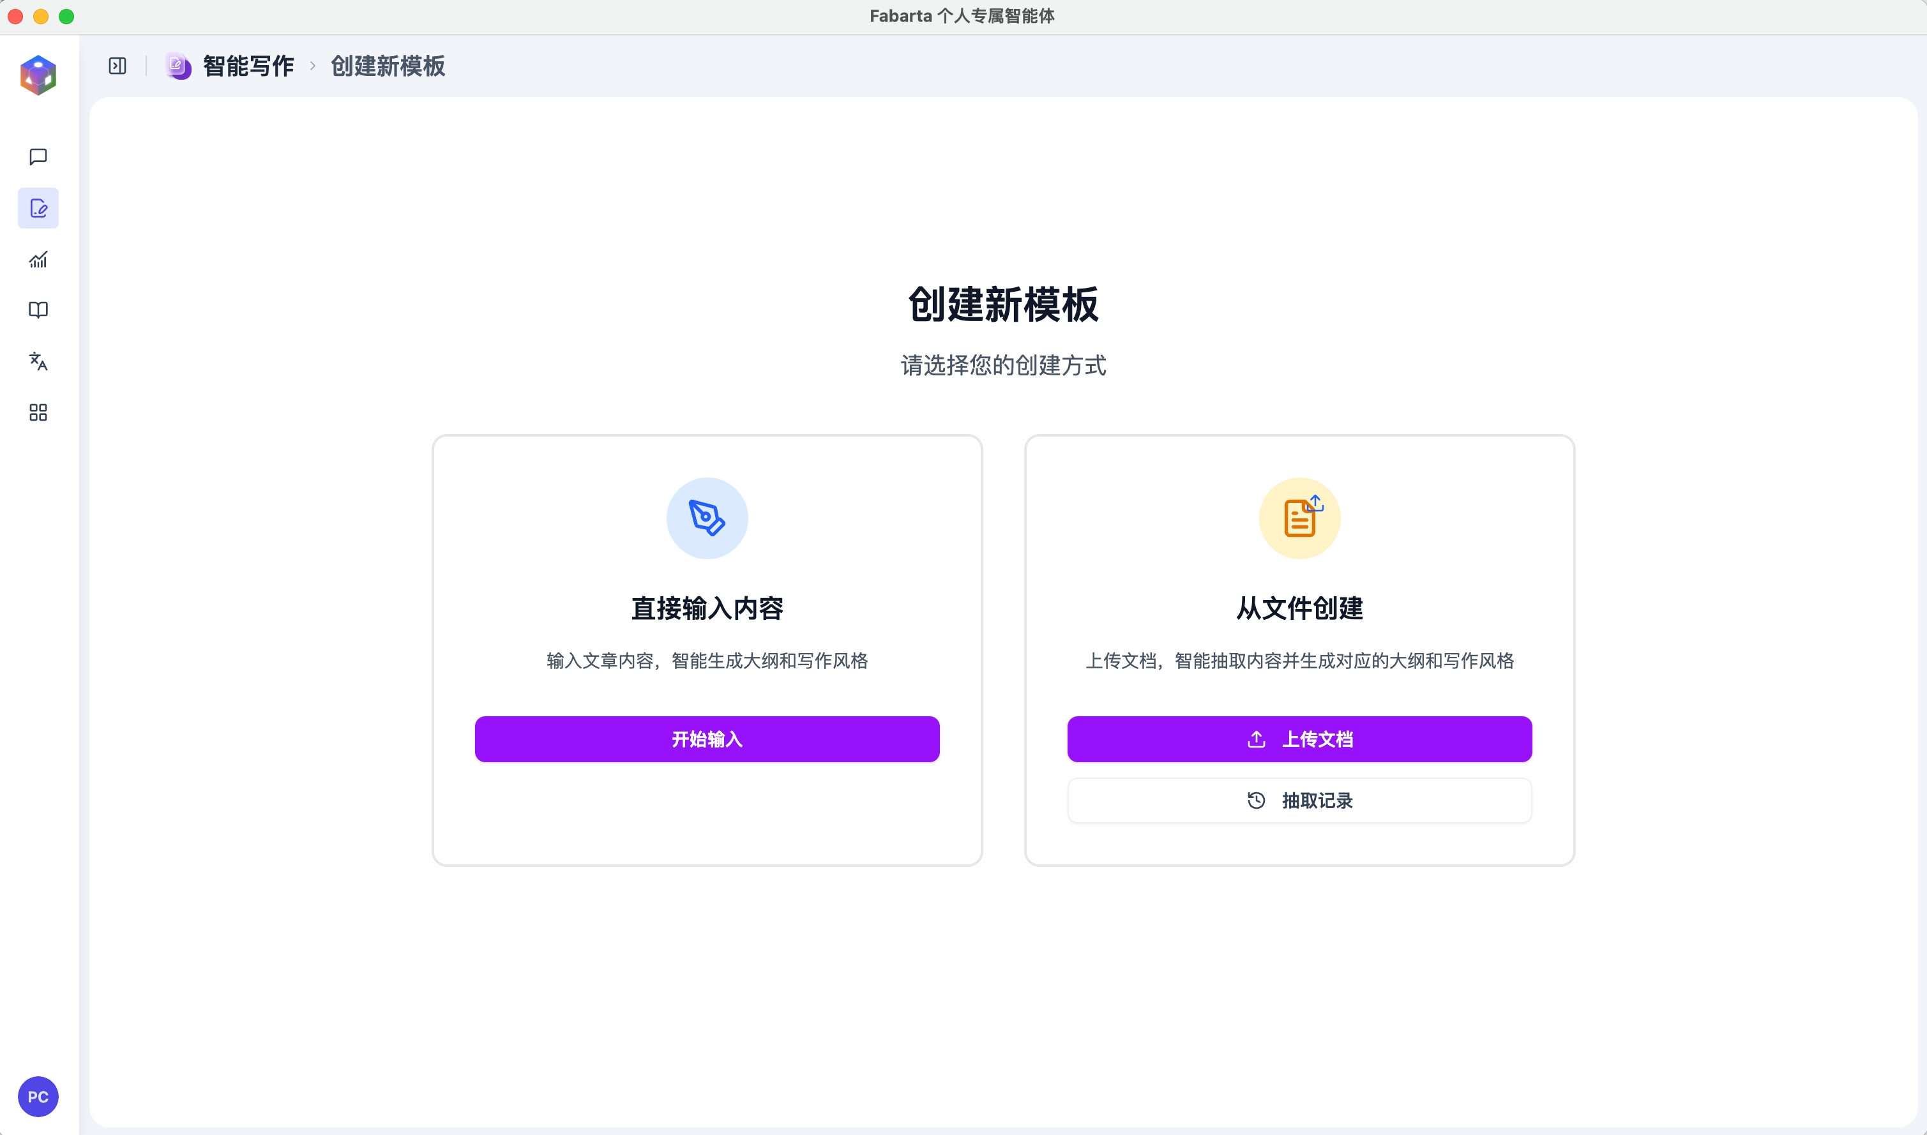
Task: Click the Fabarta cube logo
Action: [x=38, y=75]
